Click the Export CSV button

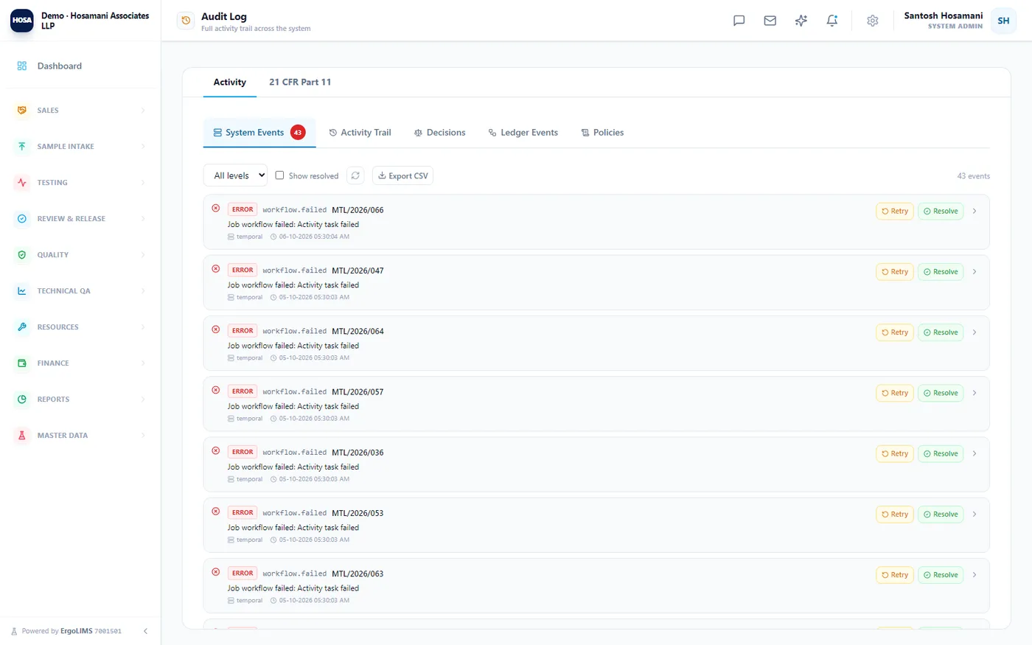[402, 175]
